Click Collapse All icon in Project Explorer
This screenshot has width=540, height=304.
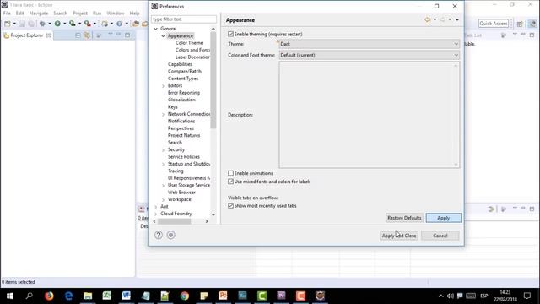click(78, 35)
